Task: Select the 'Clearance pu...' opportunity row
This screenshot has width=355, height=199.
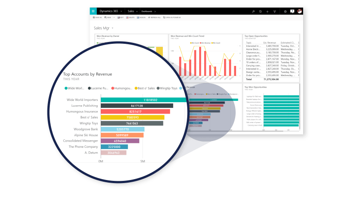Action: pos(272,52)
